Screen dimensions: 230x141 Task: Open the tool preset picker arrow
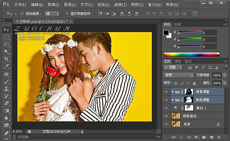[16, 14]
